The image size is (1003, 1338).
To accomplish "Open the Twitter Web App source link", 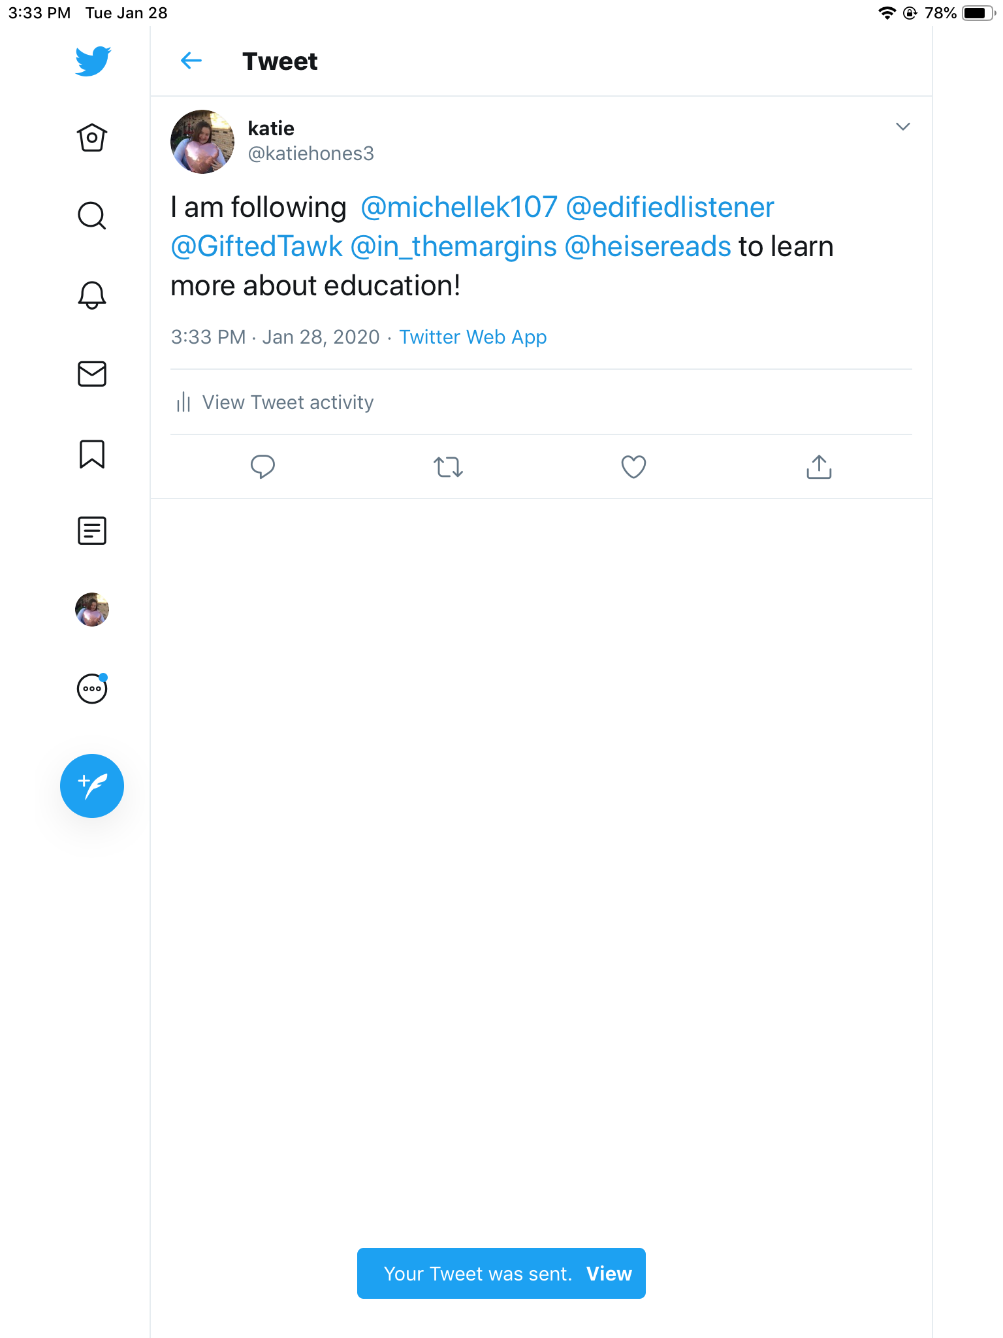I will tap(473, 337).
